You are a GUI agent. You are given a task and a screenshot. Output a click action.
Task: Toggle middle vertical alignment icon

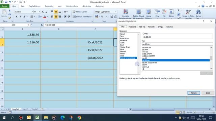coord(56,12)
